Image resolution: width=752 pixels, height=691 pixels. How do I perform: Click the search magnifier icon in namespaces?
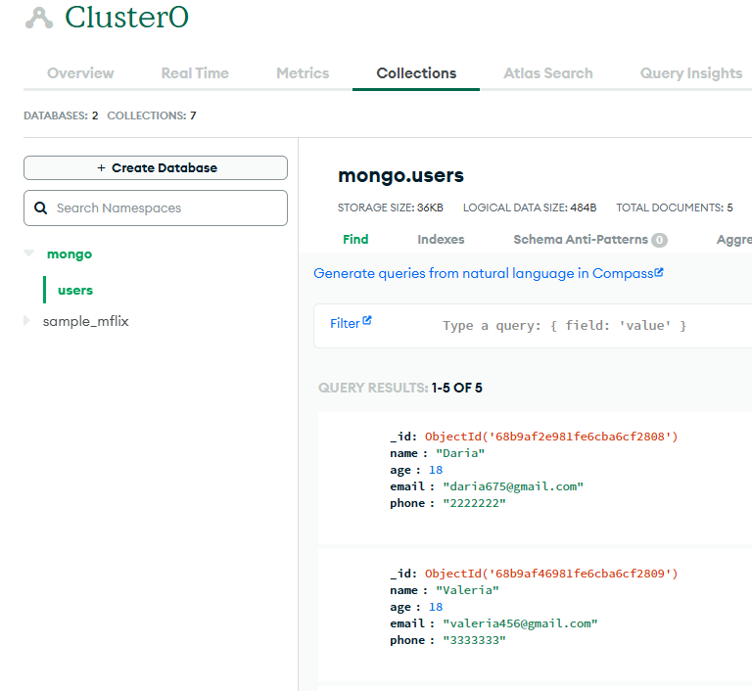[41, 208]
